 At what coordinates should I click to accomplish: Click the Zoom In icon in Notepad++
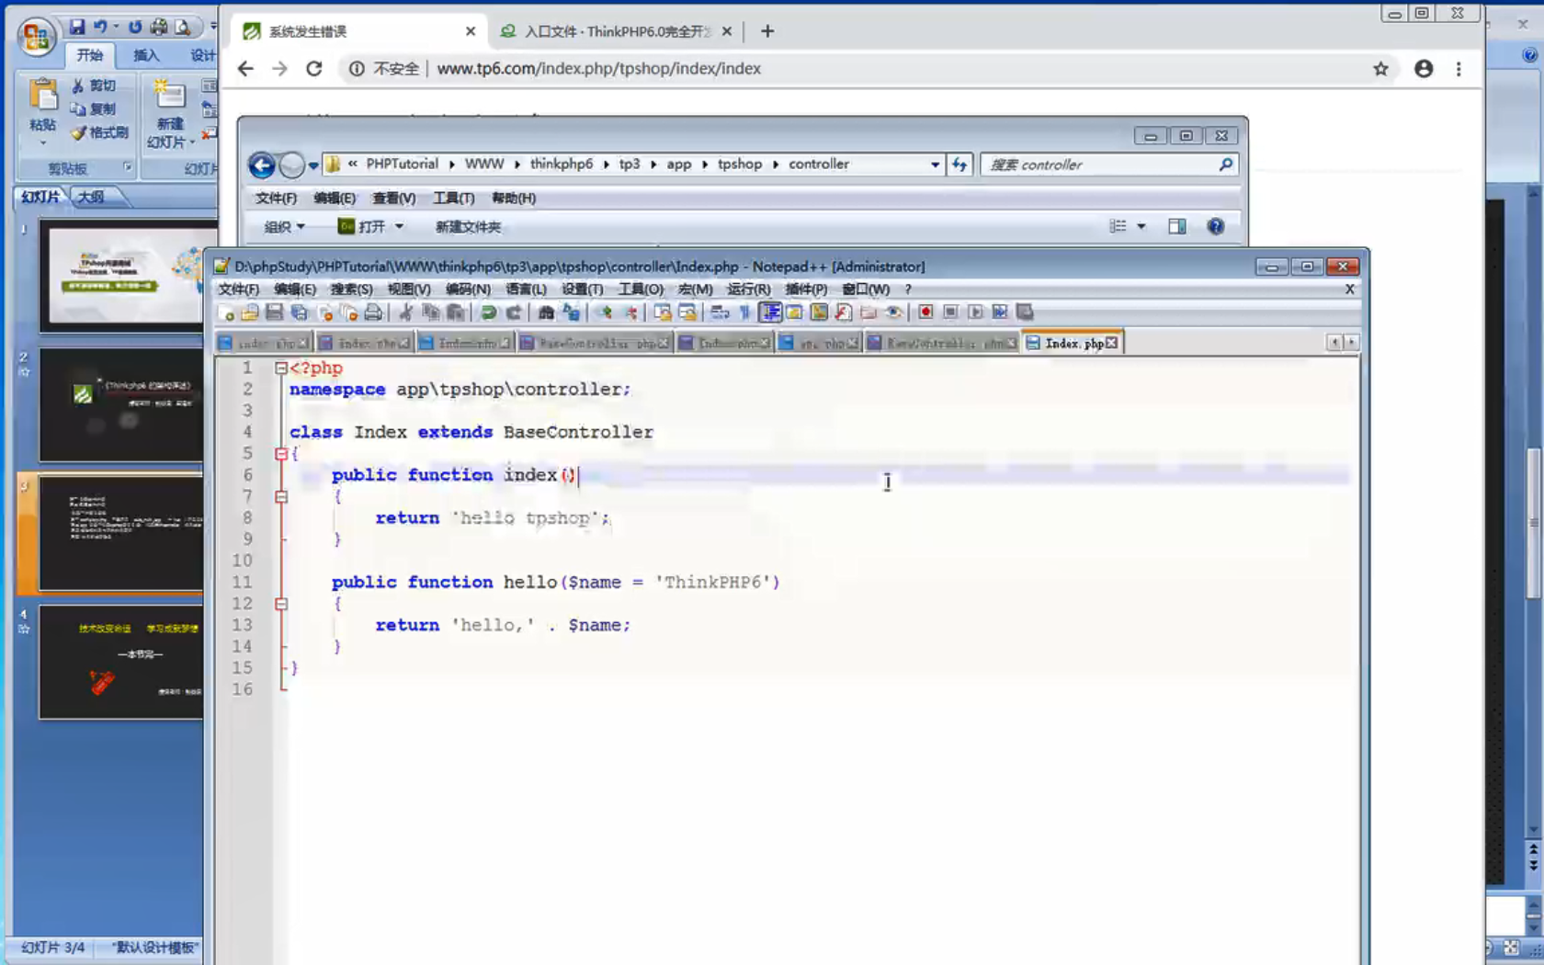[604, 313]
